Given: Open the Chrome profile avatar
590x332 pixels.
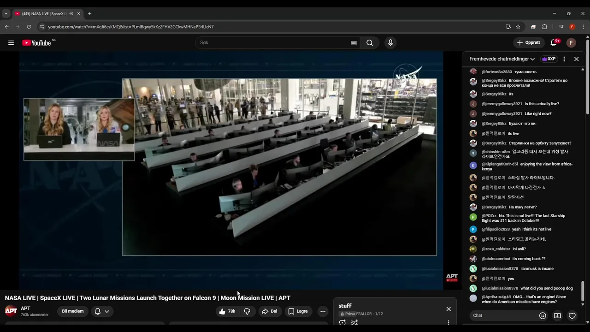Looking at the screenshot, I should pos(572,27).
